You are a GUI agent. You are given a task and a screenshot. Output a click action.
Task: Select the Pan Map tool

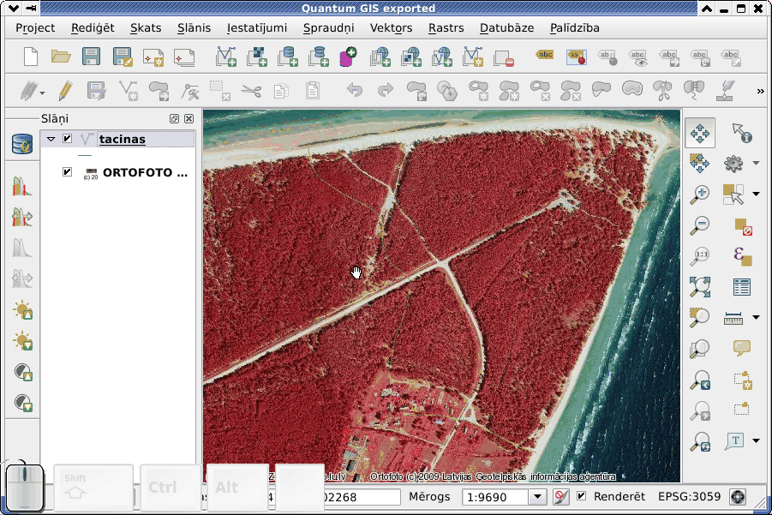pyautogui.click(x=700, y=133)
